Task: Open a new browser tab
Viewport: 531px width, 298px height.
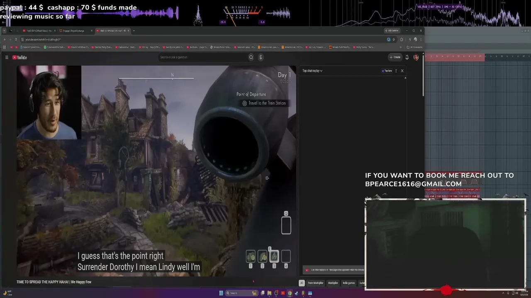Action: (x=134, y=31)
